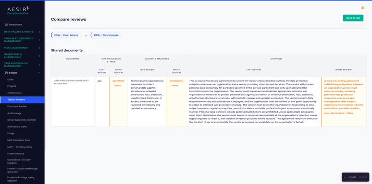Click the Forseti section icon
Viewport: 372px width, 184px height.
(6, 73)
